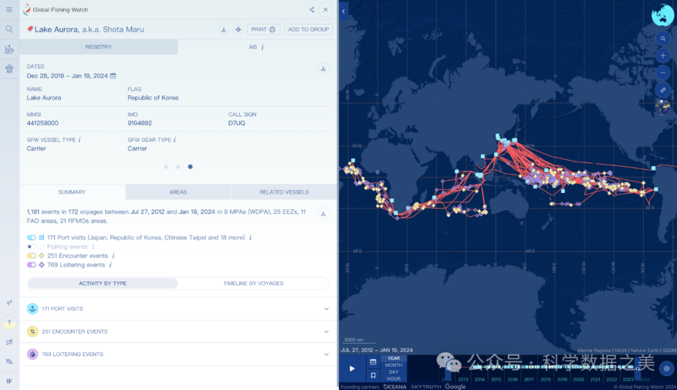Click the ruler measurement tool on map

(663, 90)
